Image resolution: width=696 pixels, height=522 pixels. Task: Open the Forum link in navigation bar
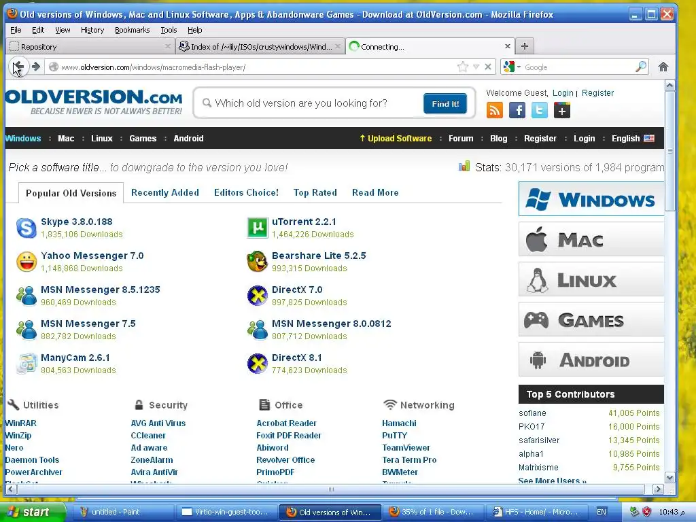pyautogui.click(x=461, y=138)
